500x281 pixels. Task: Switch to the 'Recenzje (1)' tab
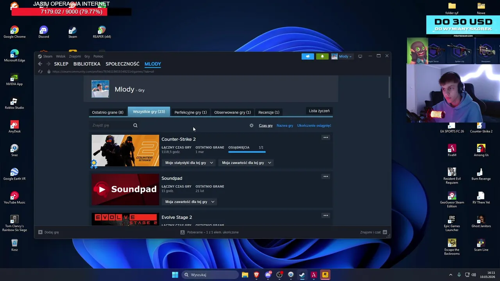coord(269,112)
